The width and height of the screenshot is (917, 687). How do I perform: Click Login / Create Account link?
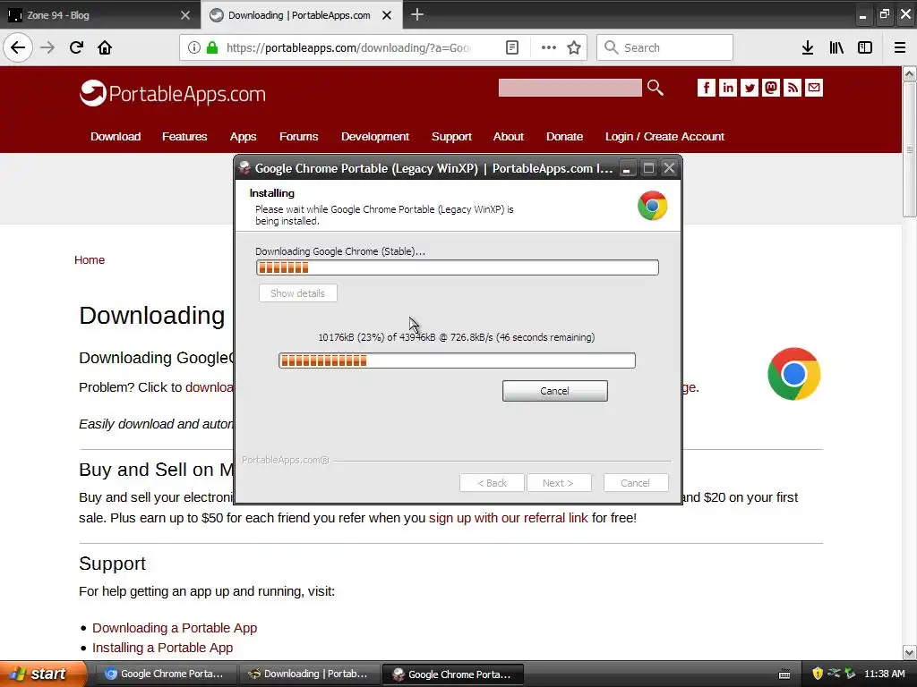point(664,136)
